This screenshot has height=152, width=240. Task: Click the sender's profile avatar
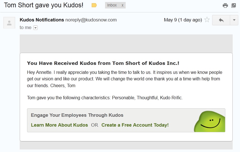point(9,23)
